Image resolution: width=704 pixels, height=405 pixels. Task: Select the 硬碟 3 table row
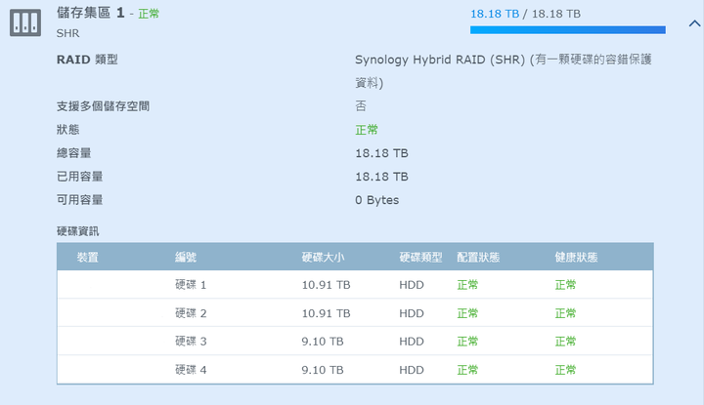(x=355, y=341)
